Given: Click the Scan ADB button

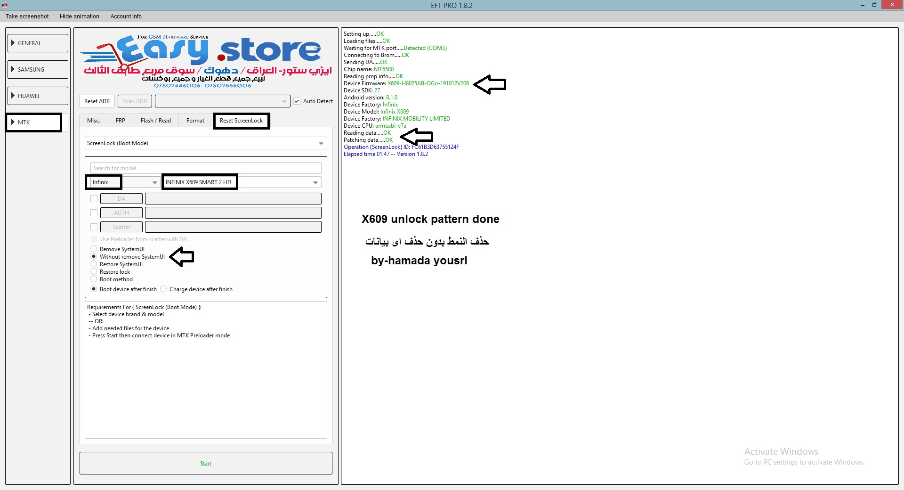Looking at the screenshot, I should [x=135, y=101].
